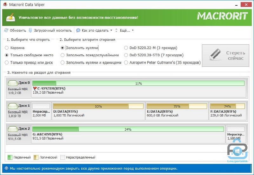Open the Ещё... dropdown arrow
254x175 pixels.
click(133, 30)
